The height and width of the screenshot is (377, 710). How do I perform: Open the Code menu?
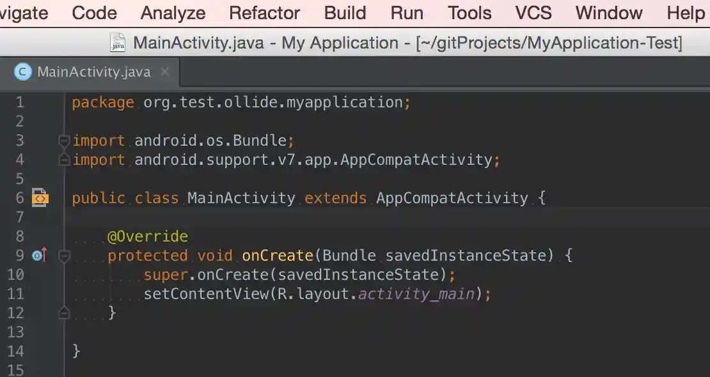(x=94, y=13)
